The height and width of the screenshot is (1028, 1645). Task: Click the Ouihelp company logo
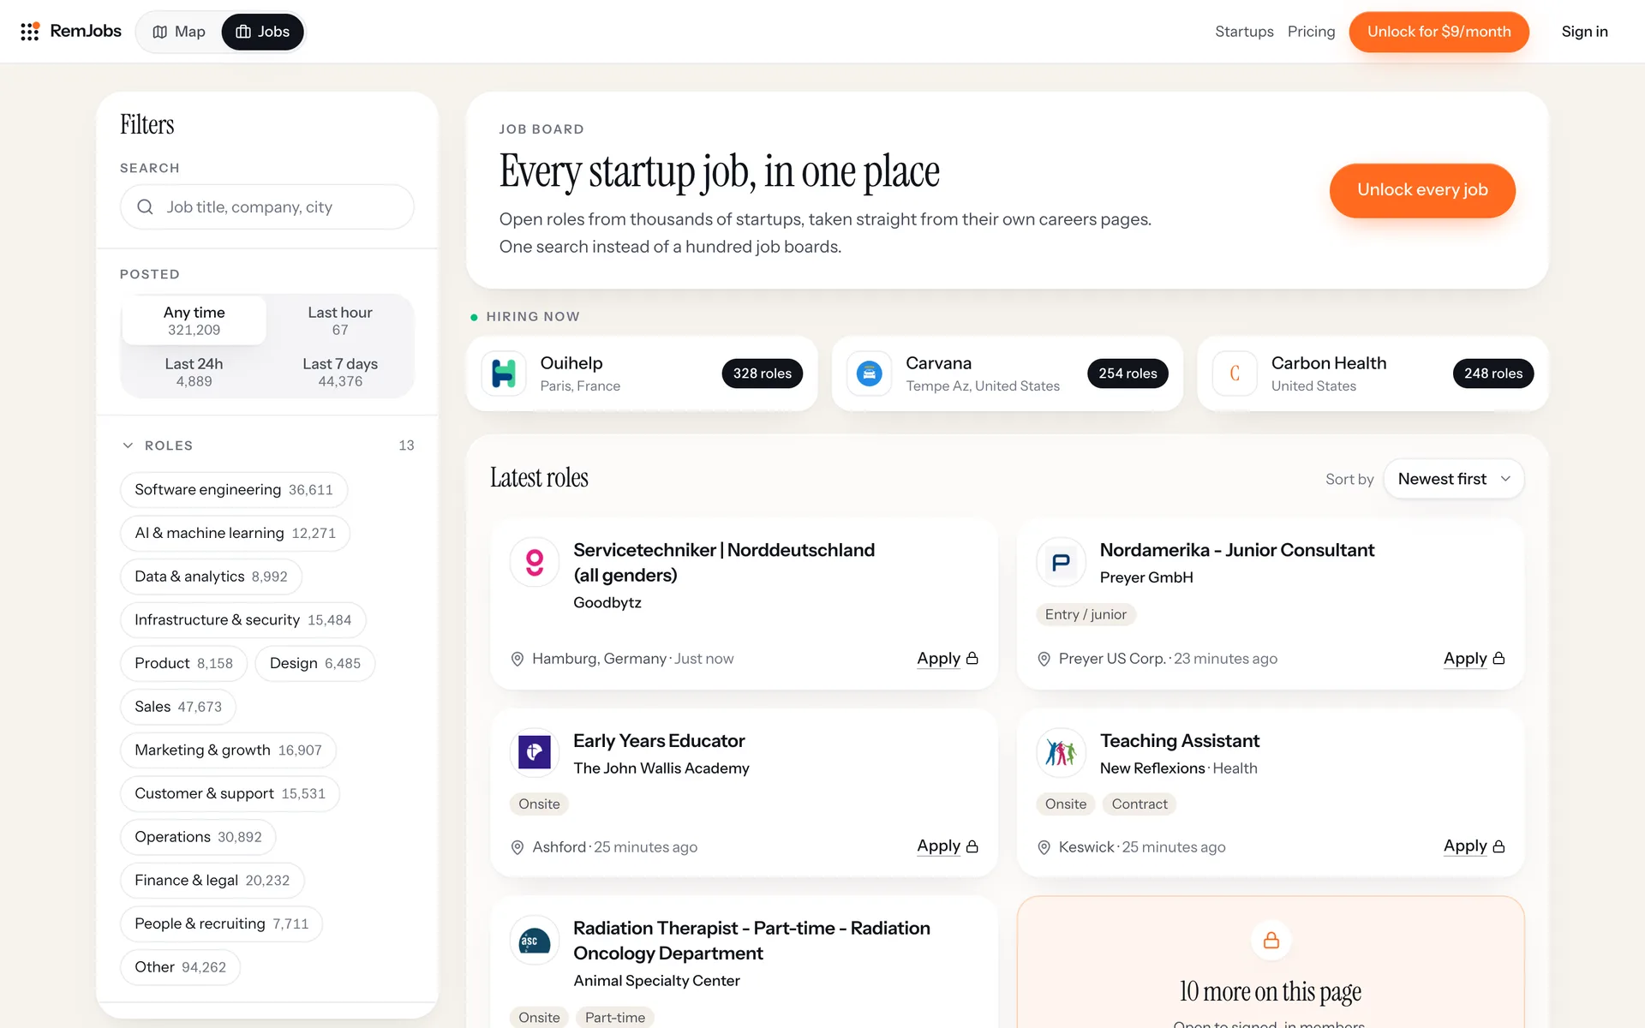point(504,374)
